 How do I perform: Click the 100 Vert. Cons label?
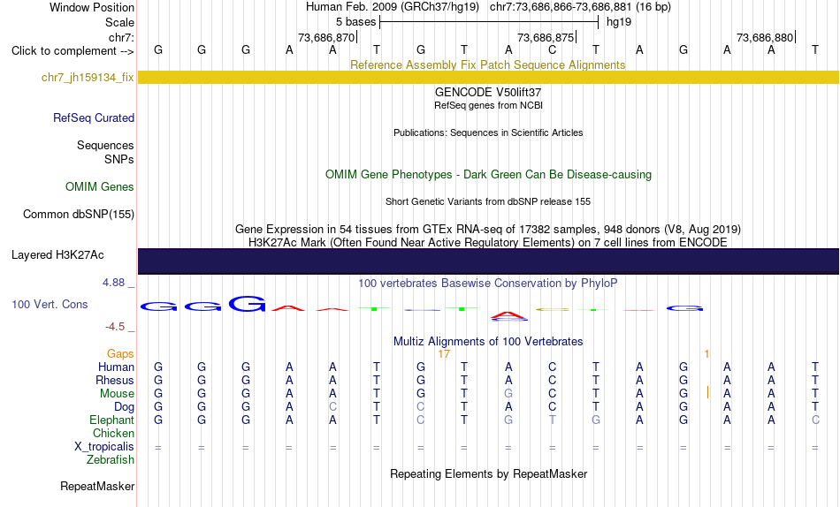pyautogui.click(x=50, y=304)
